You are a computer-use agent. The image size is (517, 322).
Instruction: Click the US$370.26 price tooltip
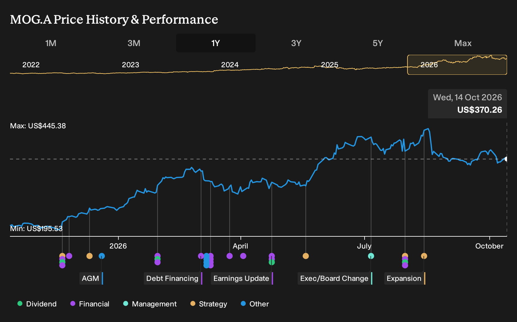pos(468,104)
